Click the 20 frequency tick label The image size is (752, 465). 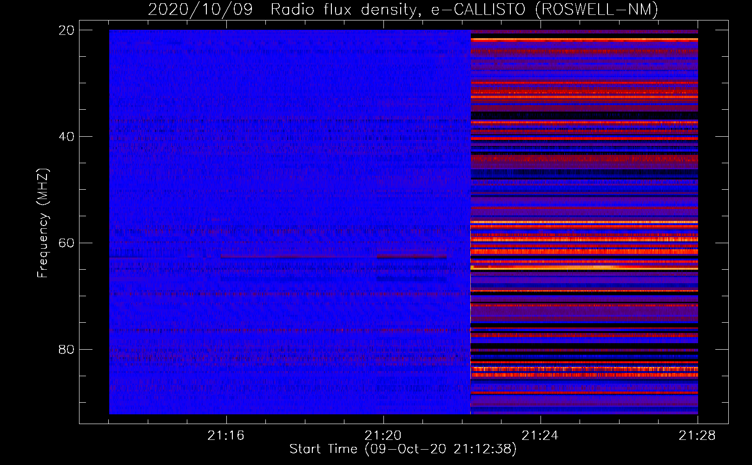point(66,30)
